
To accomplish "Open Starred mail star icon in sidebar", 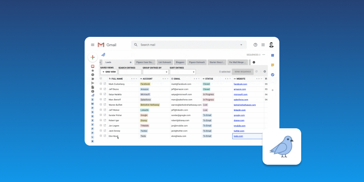I will [93, 71].
